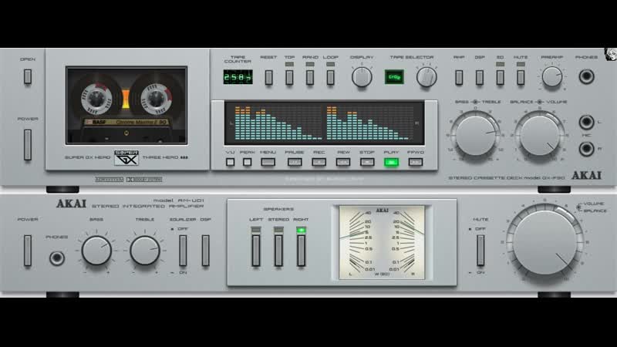This screenshot has height=347, width=617.
Task: Select the STEREO speaker switch
Action: (x=278, y=251)
